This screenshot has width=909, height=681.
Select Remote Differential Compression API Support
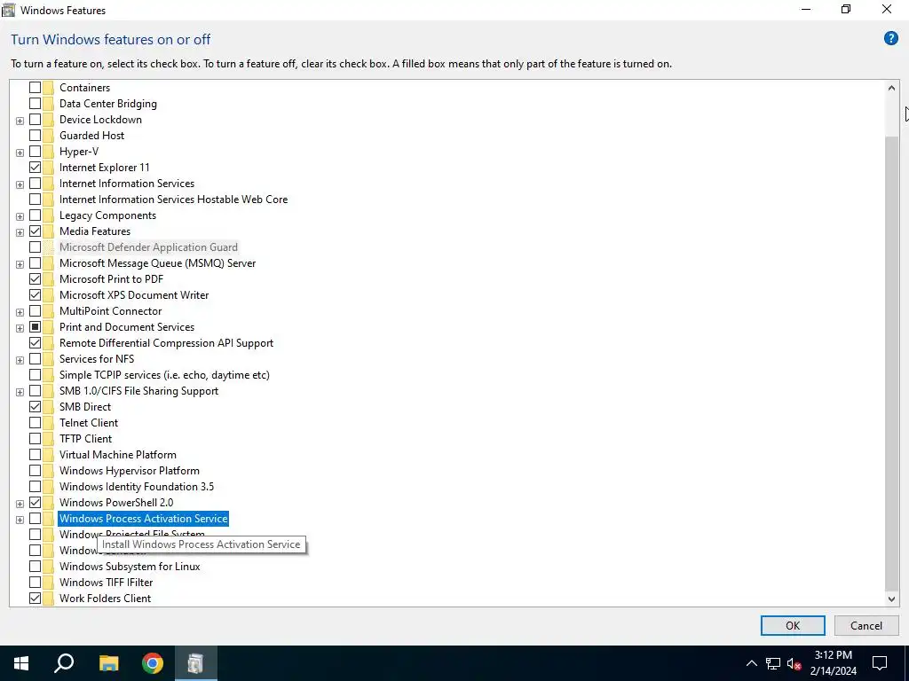click(x=166, y=343)
